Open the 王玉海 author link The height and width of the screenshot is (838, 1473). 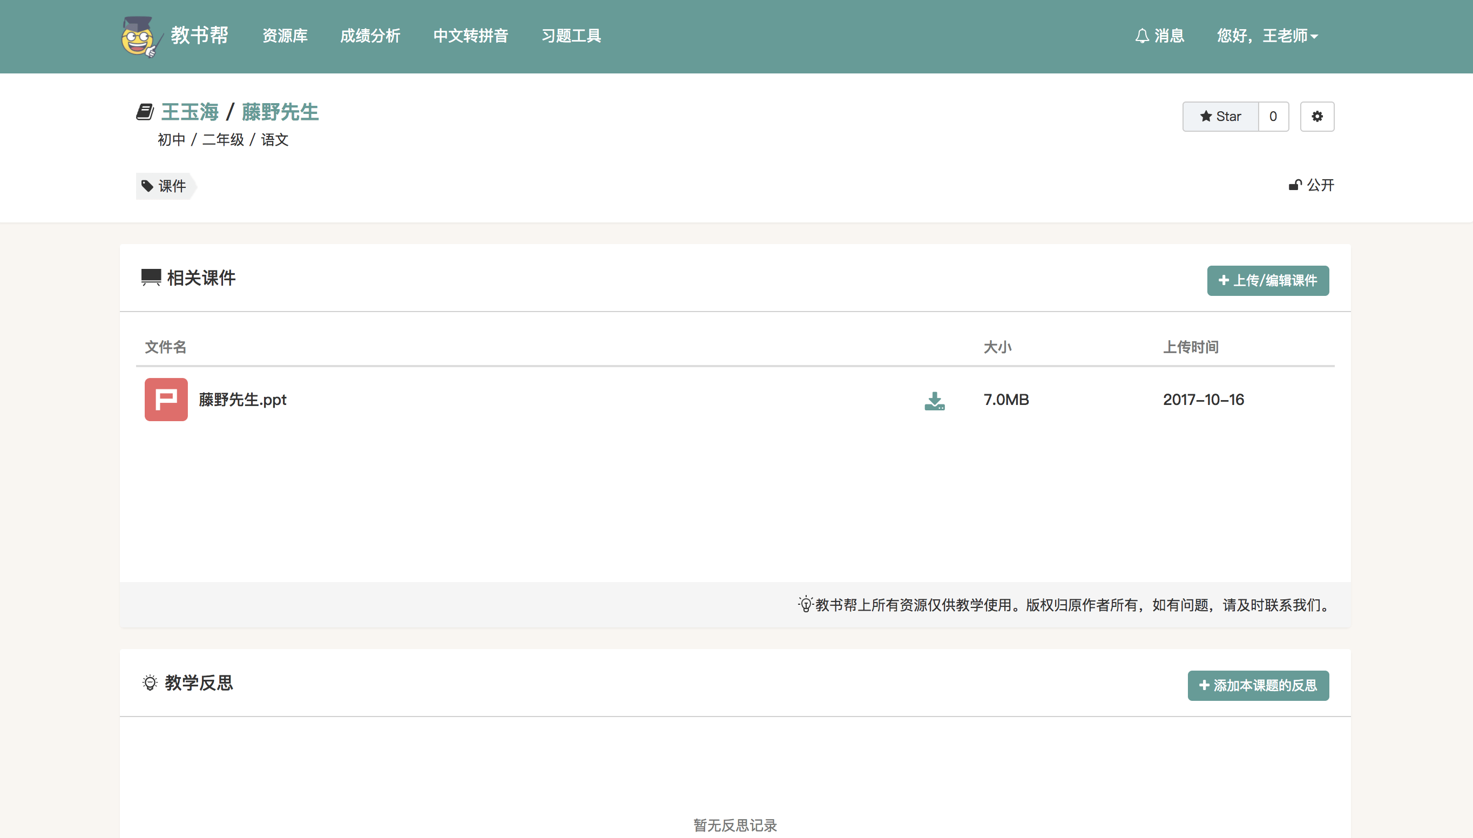(190, 112)
